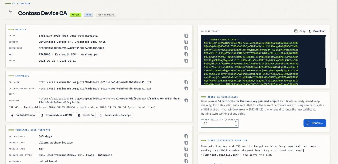Download the CA certificate

(317, 31)
